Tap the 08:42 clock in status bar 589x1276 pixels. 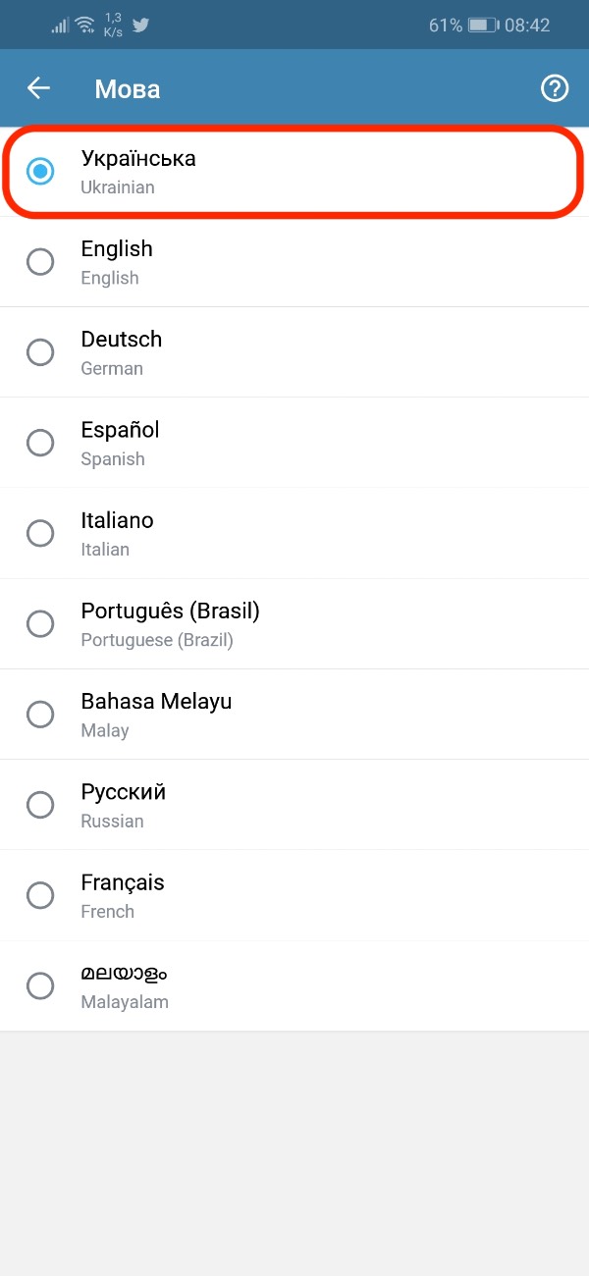tap(527, 26)
